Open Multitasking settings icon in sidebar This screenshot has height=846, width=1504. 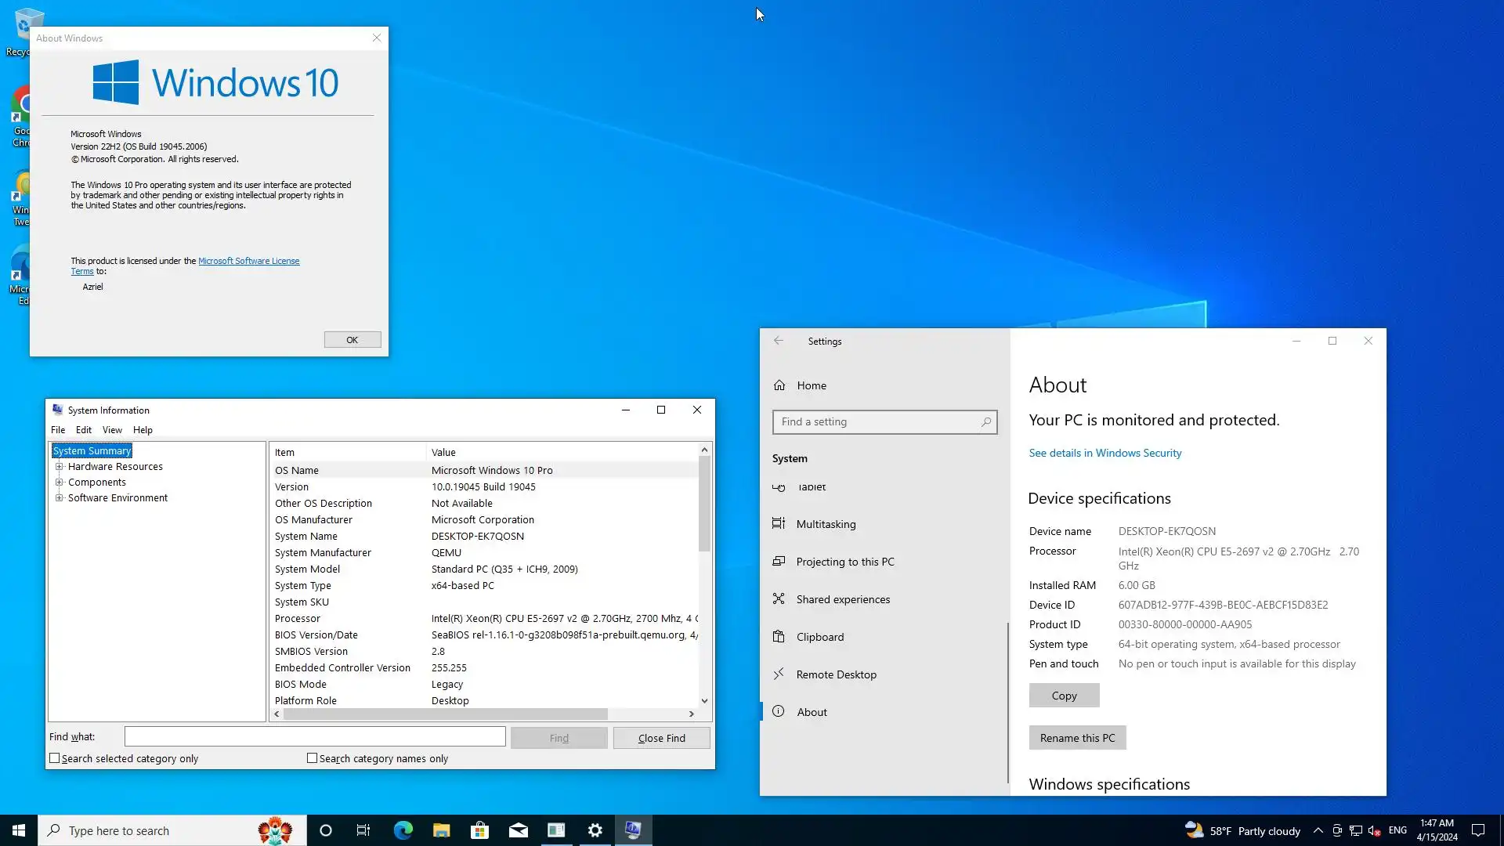(x=778, y=523)
